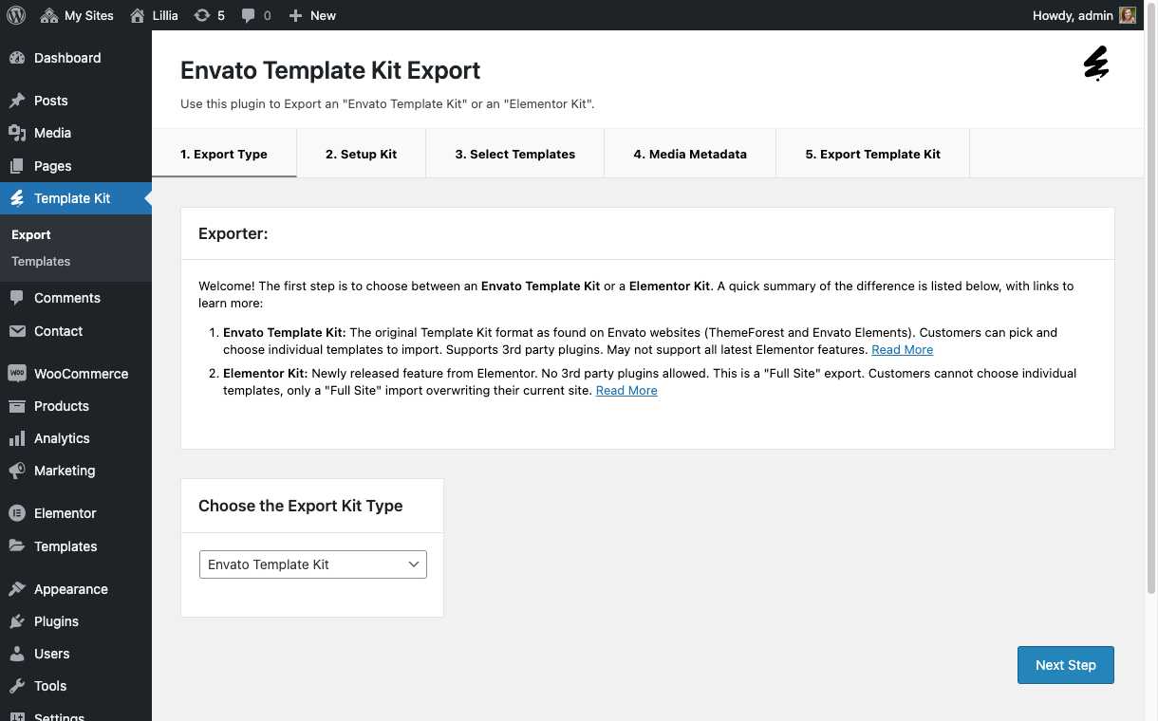
Task: Open the WordPress logo menu
Action: (x=16, y=15)
